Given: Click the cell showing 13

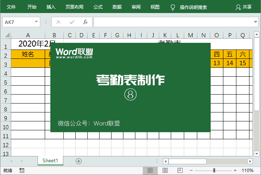Looking at the screenshot, I should pos(217,63).
